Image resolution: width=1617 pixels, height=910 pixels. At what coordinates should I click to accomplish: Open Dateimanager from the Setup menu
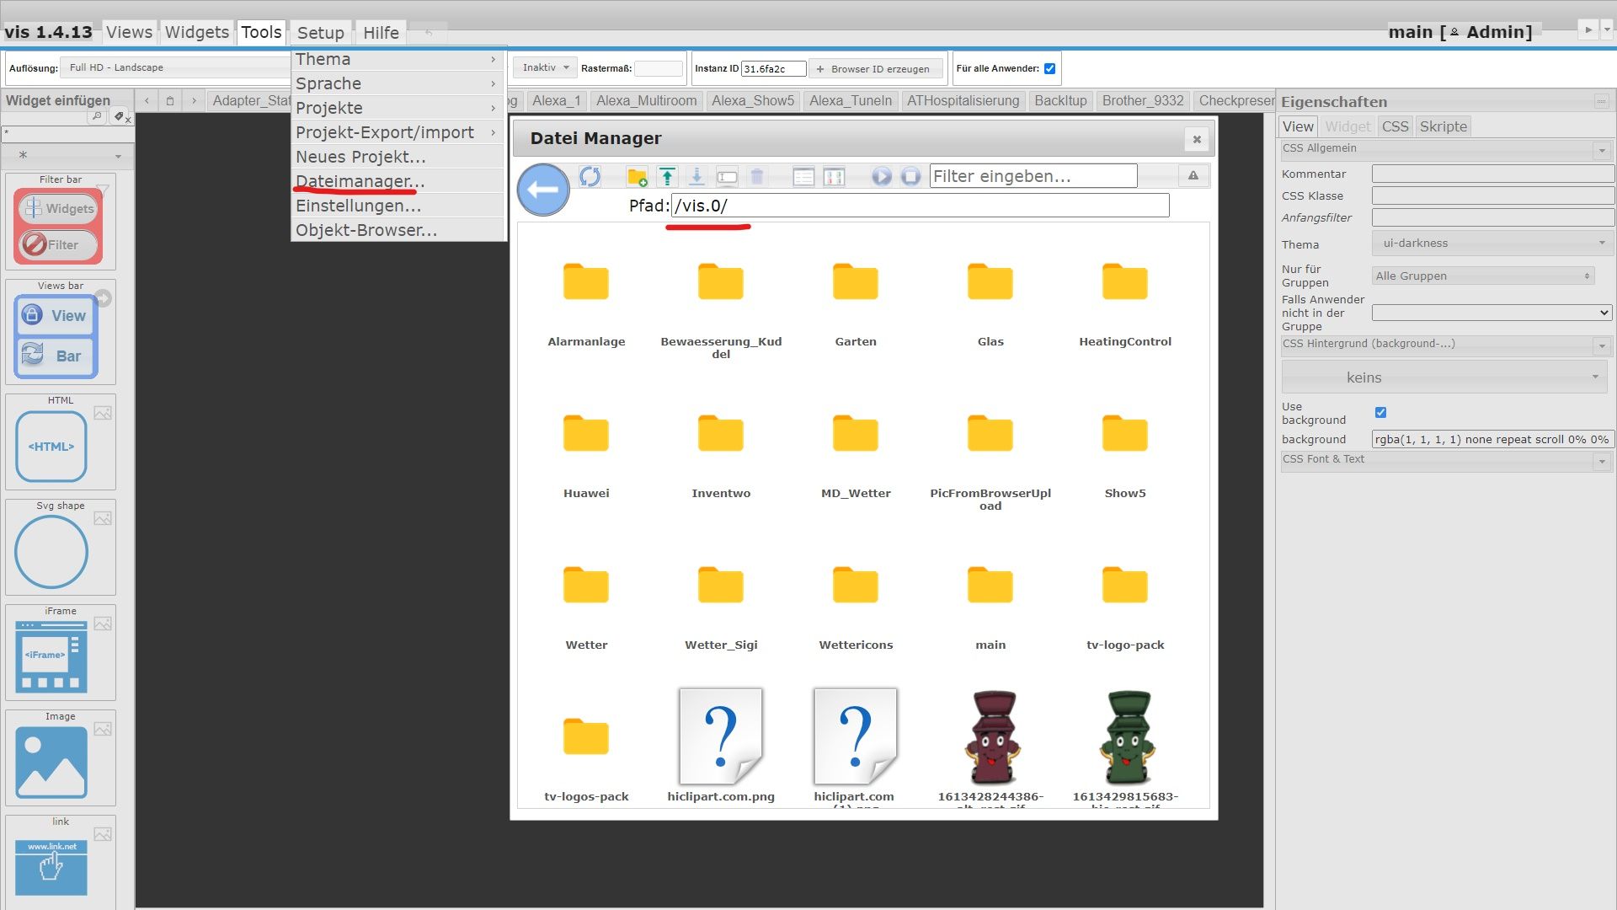click(359, 181)
